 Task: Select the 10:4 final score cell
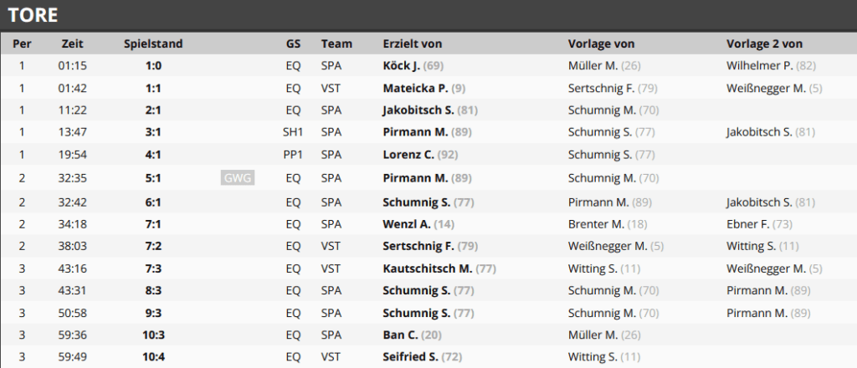(153, 357)
